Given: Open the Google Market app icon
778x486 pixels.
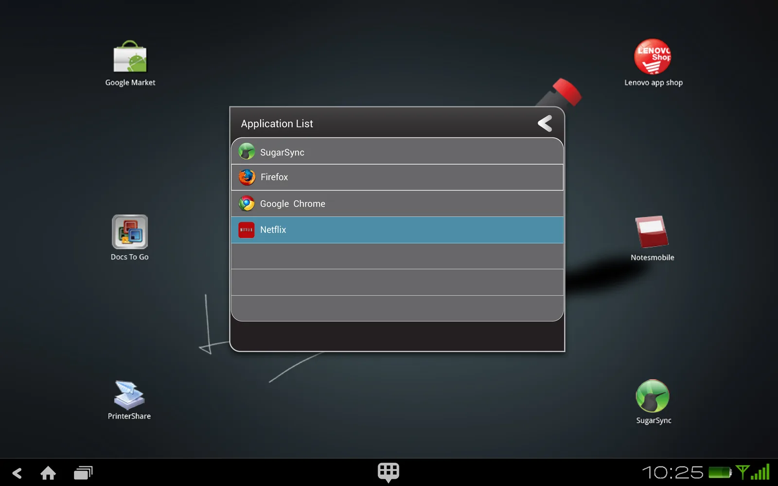Looking at the screenshot, I should click(130, 56).
